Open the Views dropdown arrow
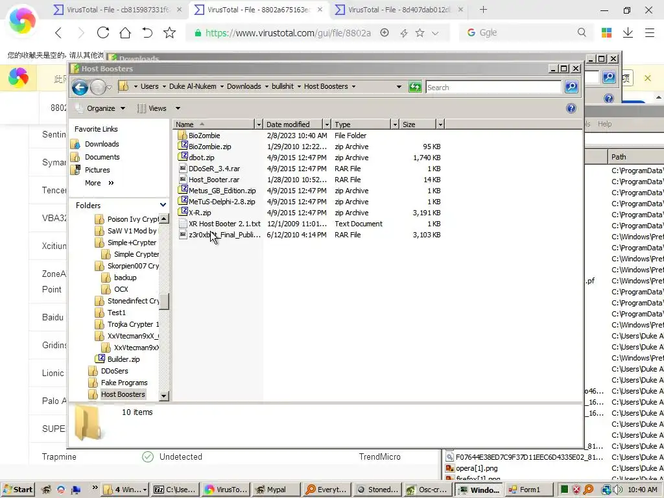Image resolution: width=664 pixels, height=498 pixels. [x=178, y=108]
